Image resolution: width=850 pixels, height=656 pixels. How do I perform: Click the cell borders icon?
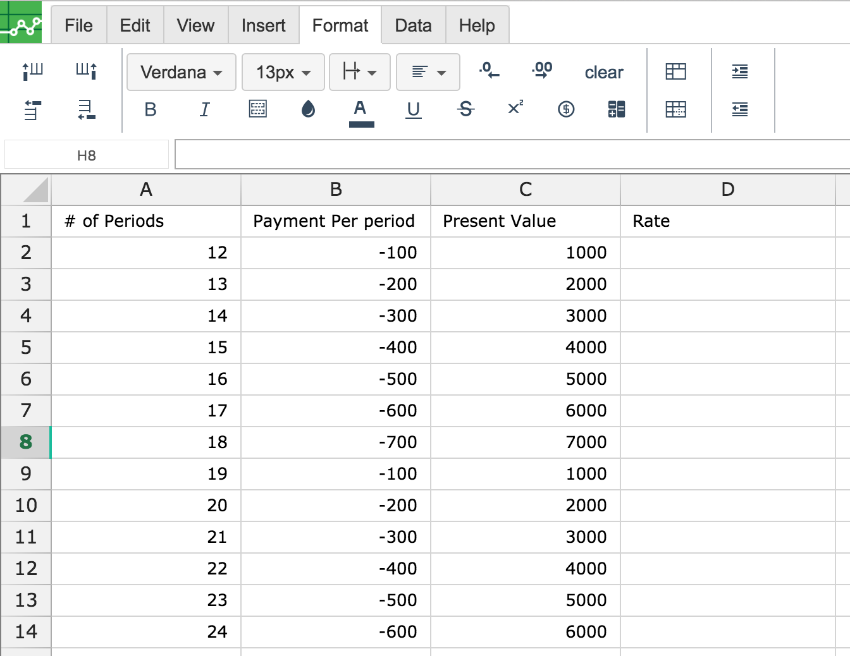[258, 109]
